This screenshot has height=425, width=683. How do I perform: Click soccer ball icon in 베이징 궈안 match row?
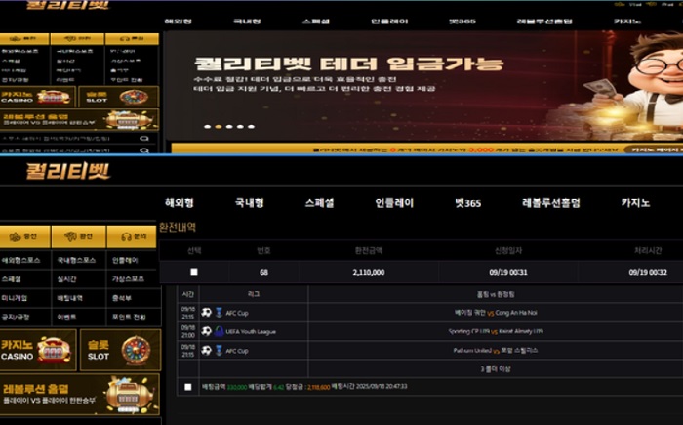pyautogui.click(x=207, y=313)
